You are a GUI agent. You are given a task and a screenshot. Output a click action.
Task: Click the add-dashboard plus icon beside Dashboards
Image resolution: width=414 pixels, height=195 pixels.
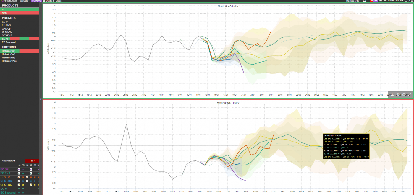[365, 1]
